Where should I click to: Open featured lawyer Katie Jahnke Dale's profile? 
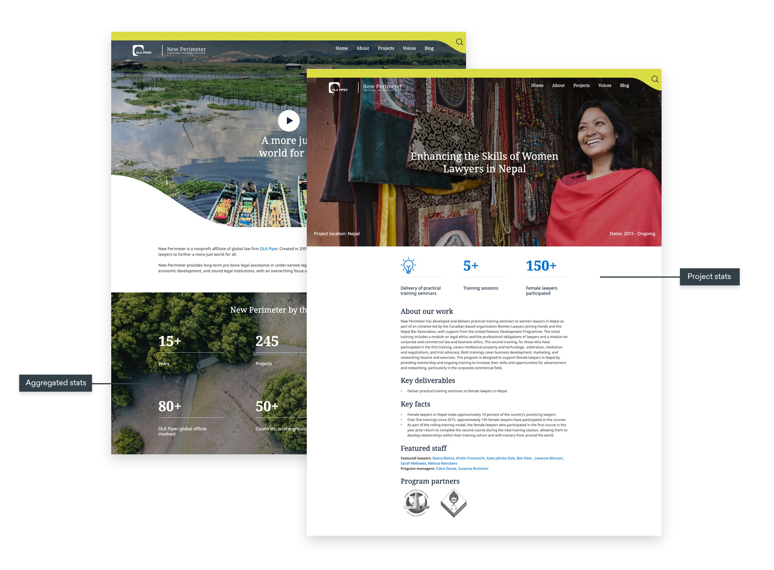501,458
